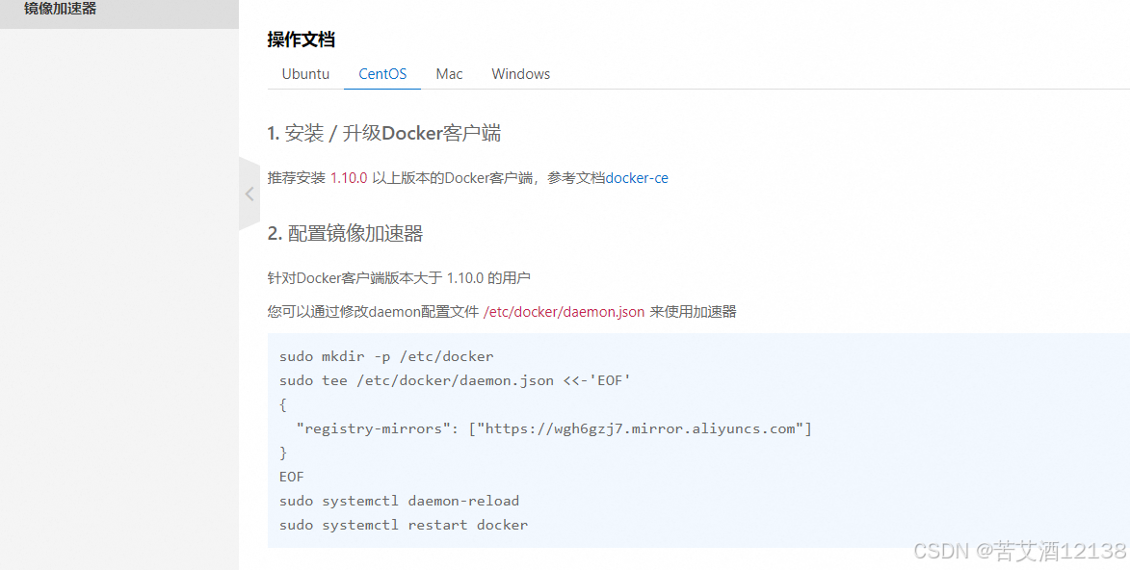
Task: Click the sudo tee command line in the code
Action: click(453, 379)
